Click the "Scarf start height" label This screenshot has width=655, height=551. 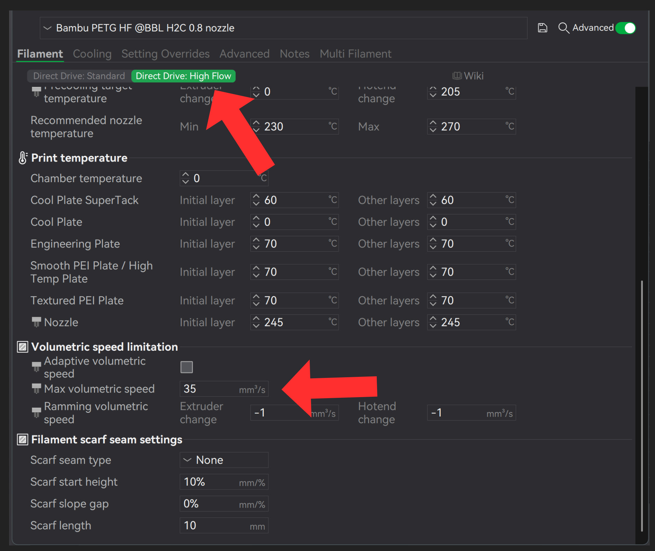coord(74,482)
